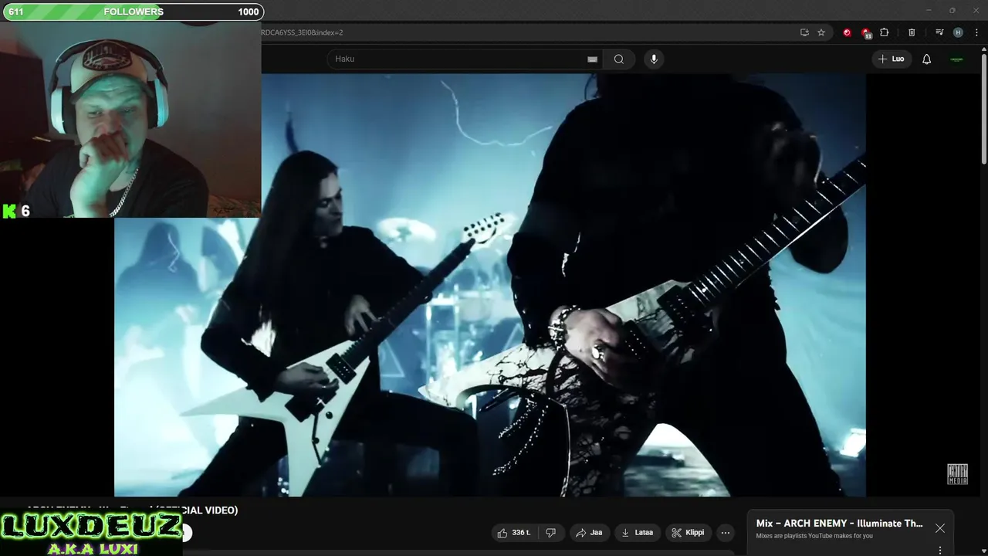This screenshot has height=556, width=988.
Task: Start voice search with the microphone icon
Action: coord(654,59)
